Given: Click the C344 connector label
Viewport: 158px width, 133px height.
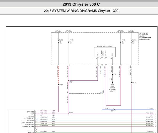Looking at the screenshot, I should (x=113, y=111).
